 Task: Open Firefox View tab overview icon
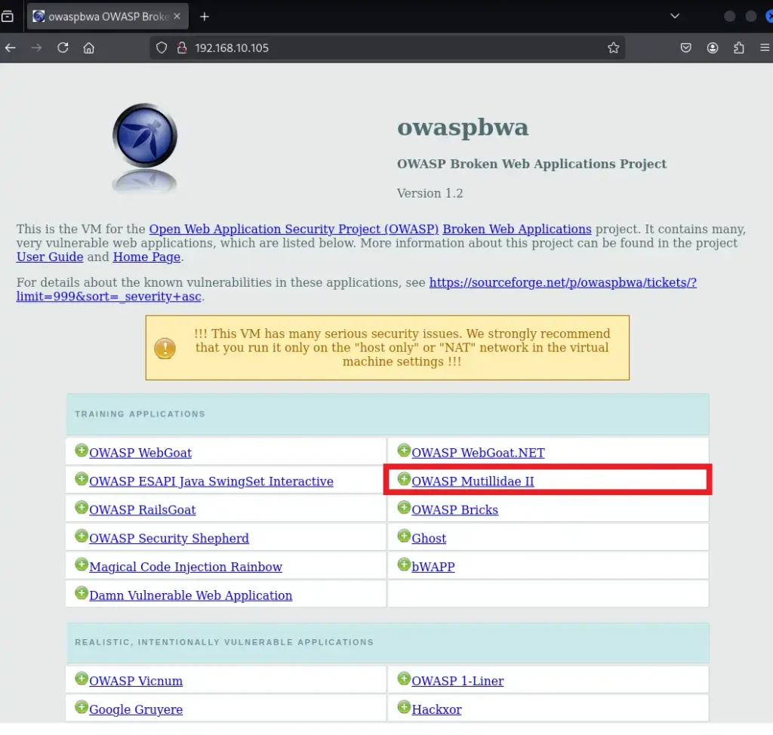pos(8,17)
